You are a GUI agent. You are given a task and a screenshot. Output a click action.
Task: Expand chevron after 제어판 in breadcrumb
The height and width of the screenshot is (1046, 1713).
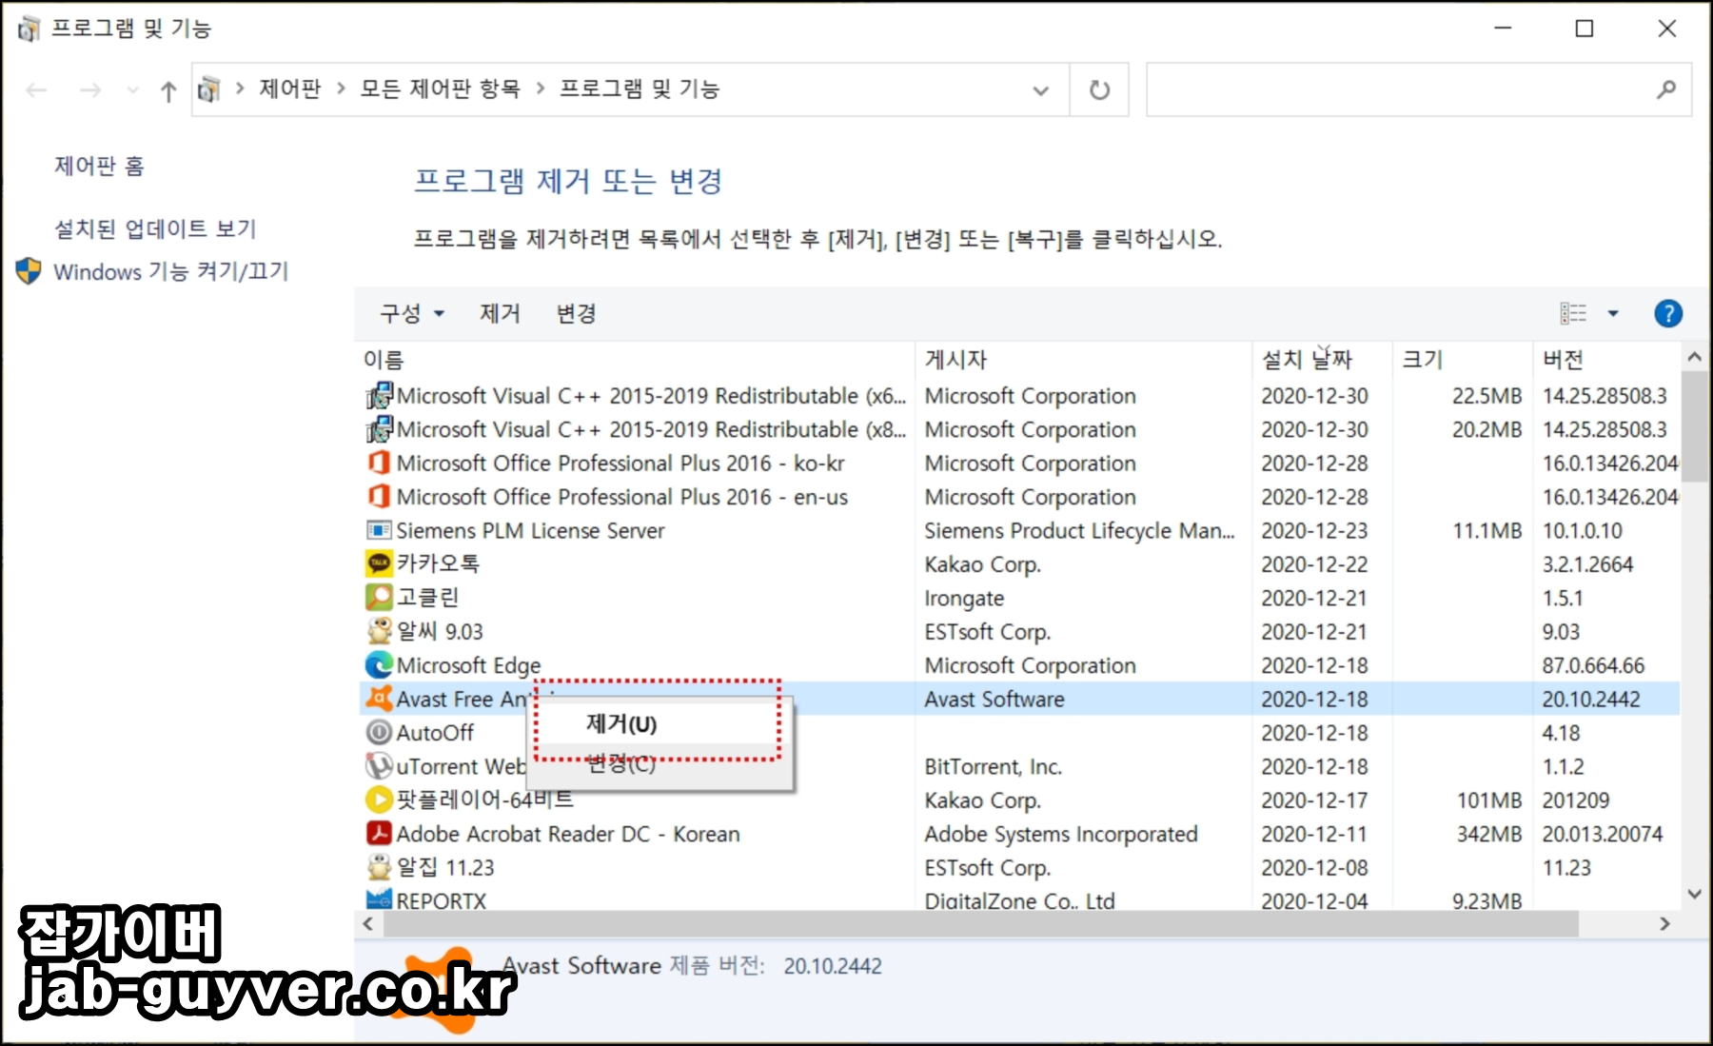[x=341, y=89]
